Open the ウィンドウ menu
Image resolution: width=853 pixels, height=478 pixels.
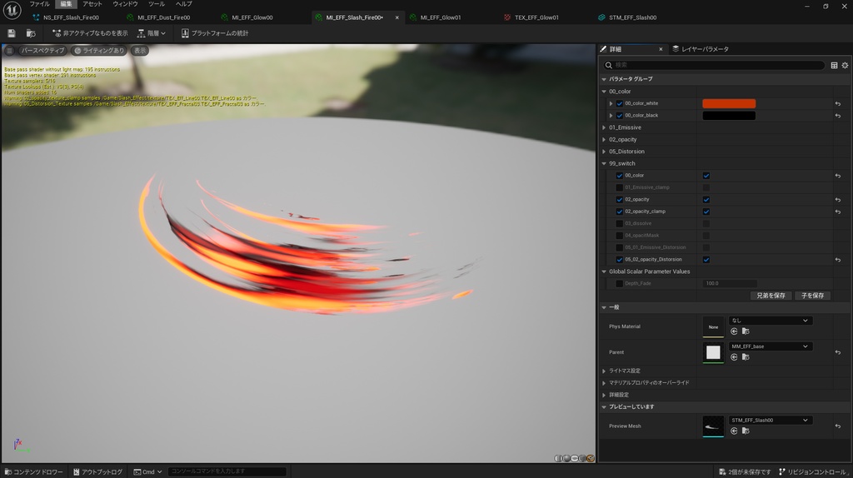click(125, 4)
